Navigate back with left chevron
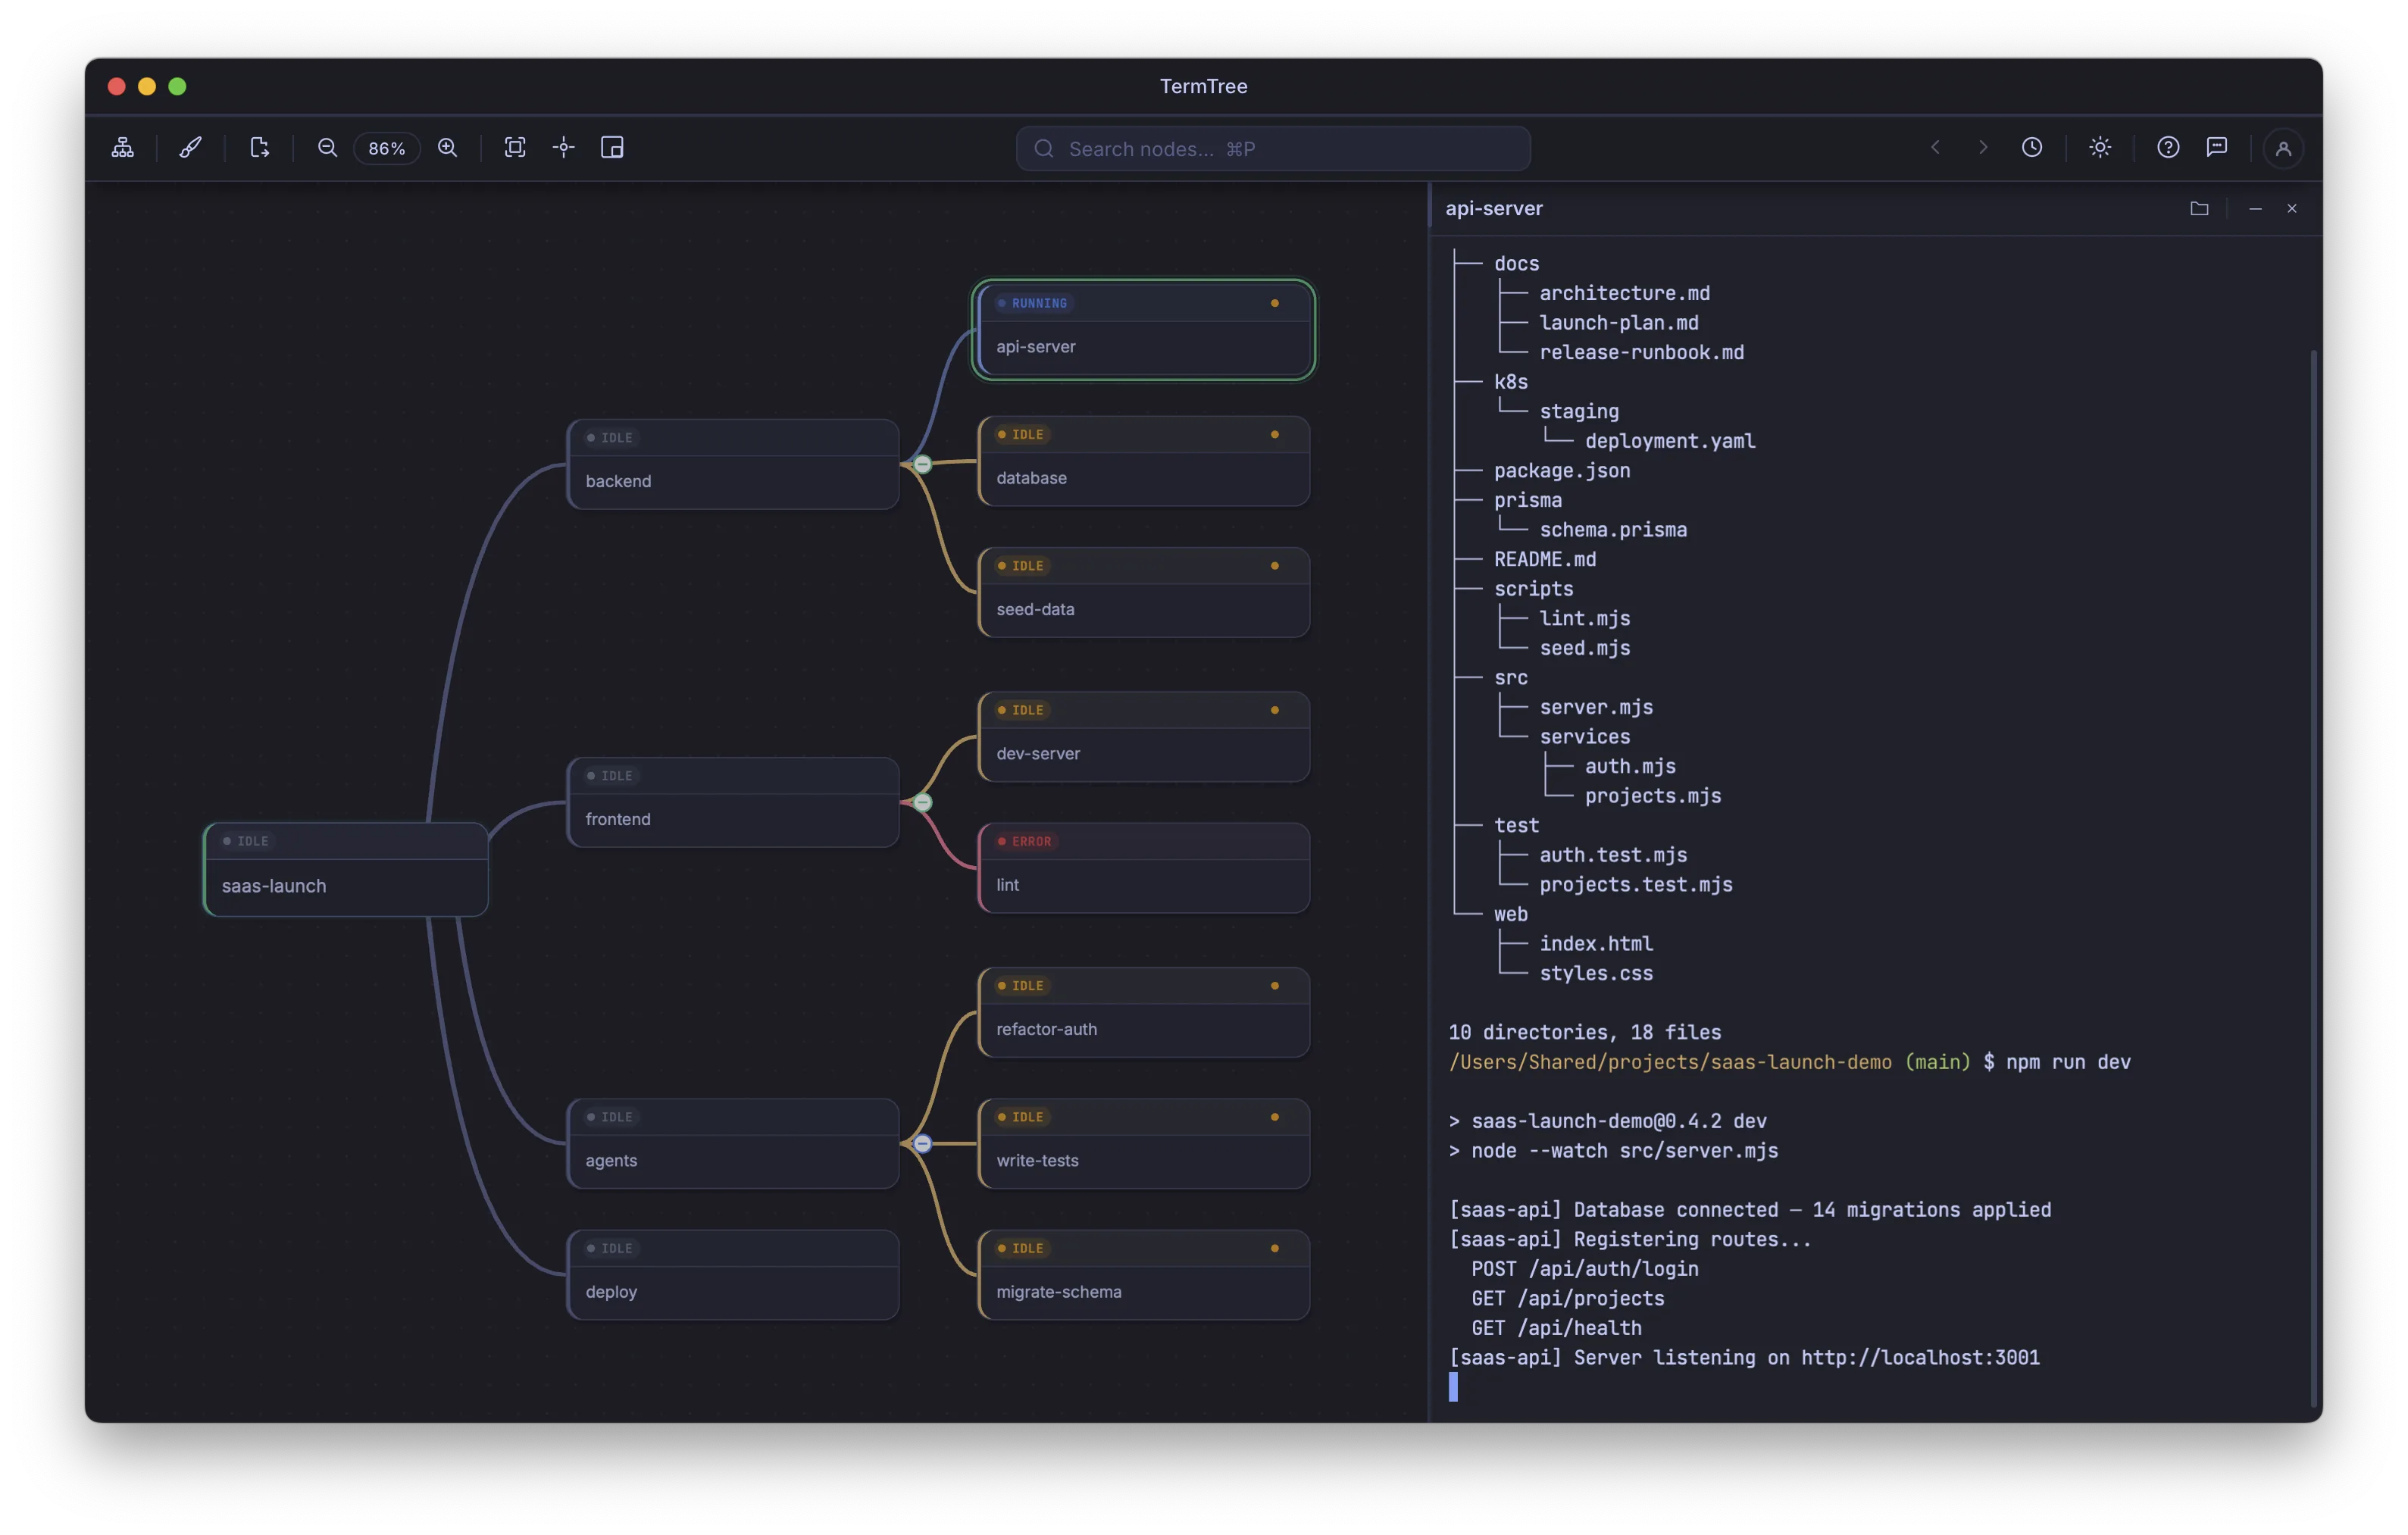This screenshot has width=2408, height=1535. pyautogui.click(x=1935, y=148)
